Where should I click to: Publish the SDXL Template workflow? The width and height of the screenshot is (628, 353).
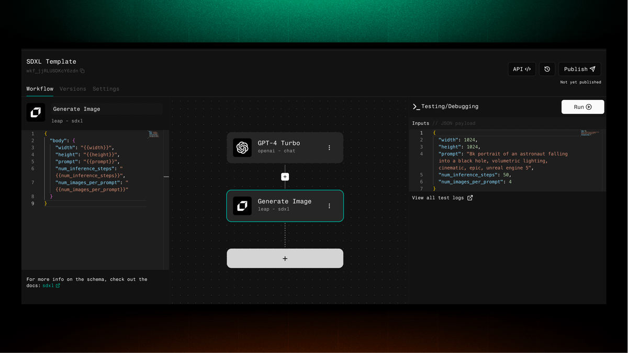tap(579, 69)
